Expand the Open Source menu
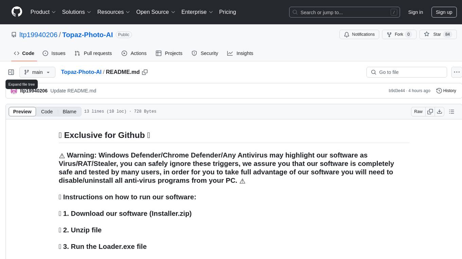 (x=156, y=12)
